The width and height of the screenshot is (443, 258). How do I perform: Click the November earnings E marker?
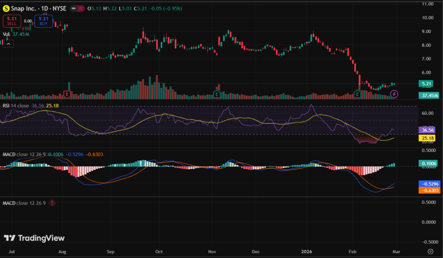pos(218,94)
